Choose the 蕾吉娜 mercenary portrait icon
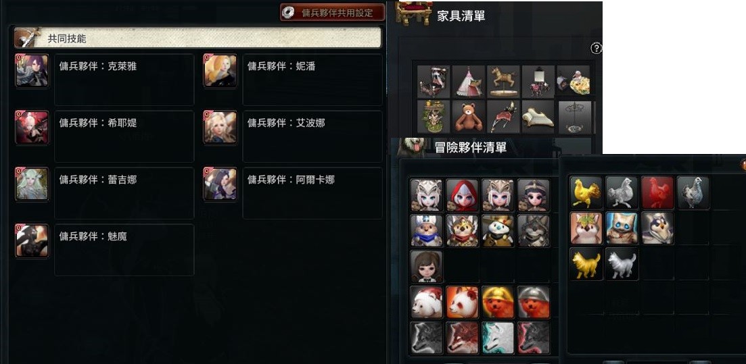 pyautogui.click(x=32, y=184)
